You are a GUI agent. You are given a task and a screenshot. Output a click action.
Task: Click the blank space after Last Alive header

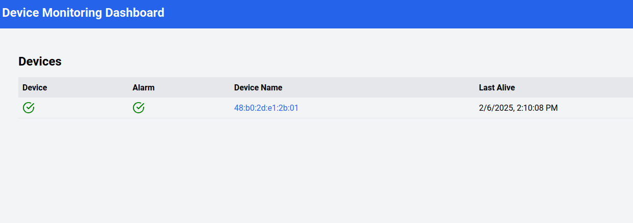(573, 87)
